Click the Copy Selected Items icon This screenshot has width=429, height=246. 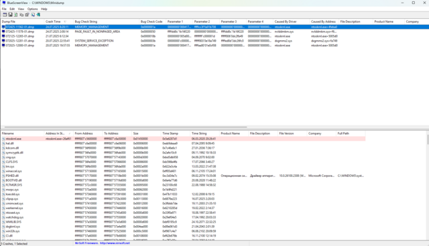pyautogui.click(x=21, y=15)
